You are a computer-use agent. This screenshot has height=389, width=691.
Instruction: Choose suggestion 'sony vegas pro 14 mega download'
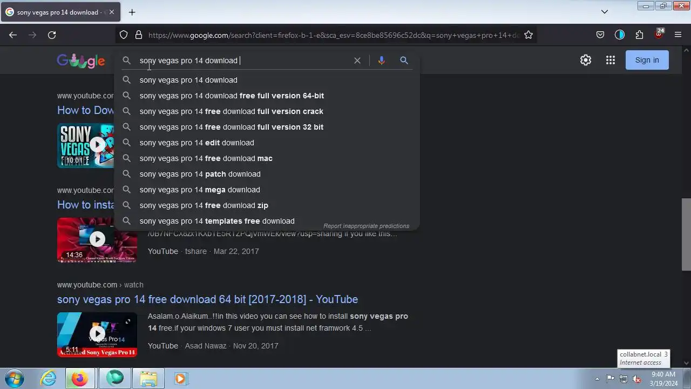pos(267,190)
